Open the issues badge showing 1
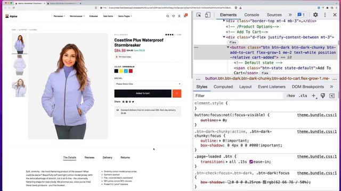Screen dimensions: 341x191 (301, 15)
